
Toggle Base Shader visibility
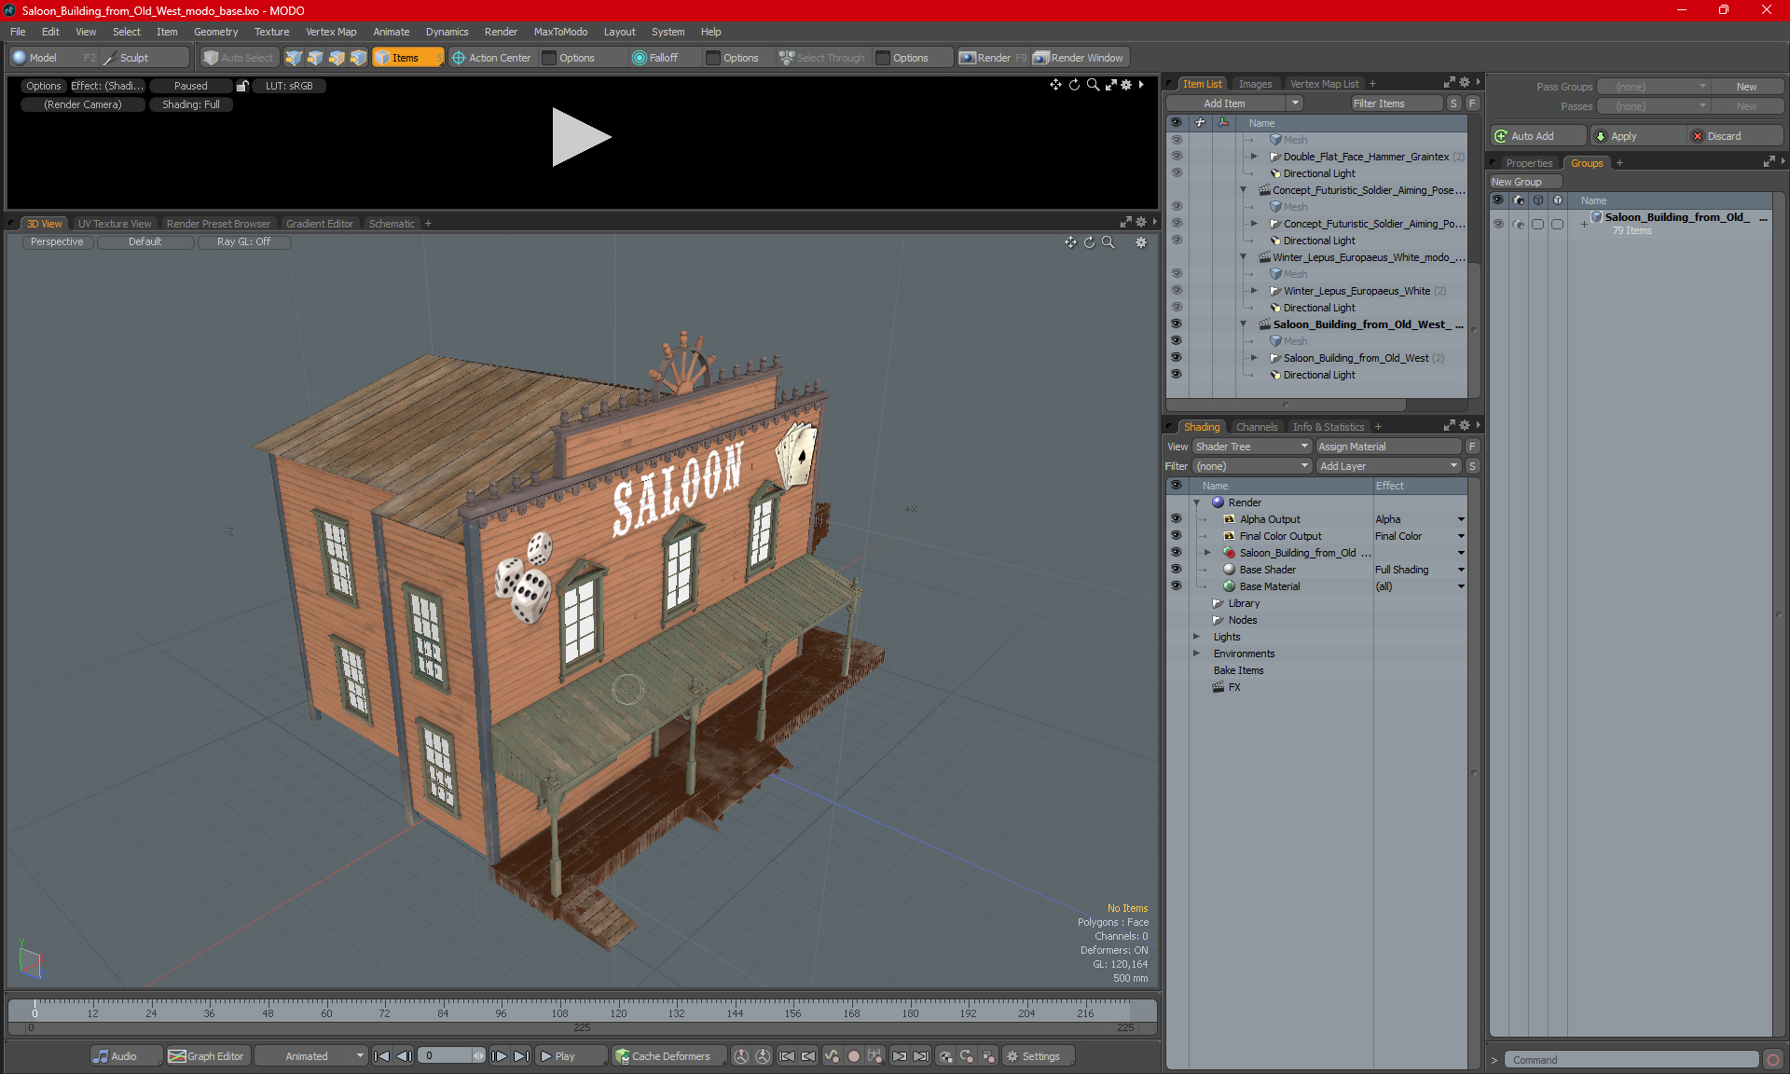click(x=1176, y=570)
